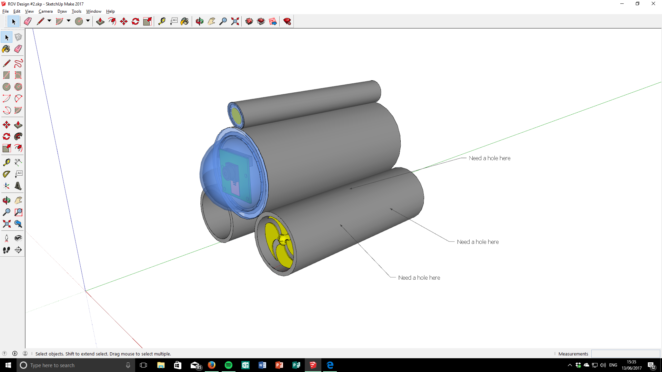Pick the Protractor tool
This screenshot has width=662, height=372.
tap(7, 174)
